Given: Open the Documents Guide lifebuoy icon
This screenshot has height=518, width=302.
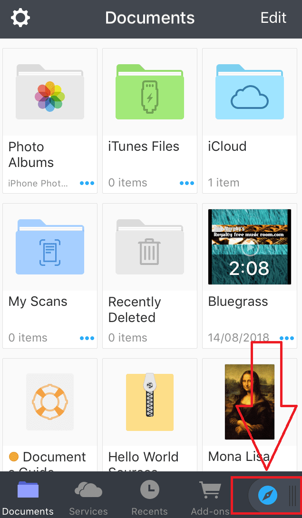Looking at the screenshot, I should tap(50, 402).
